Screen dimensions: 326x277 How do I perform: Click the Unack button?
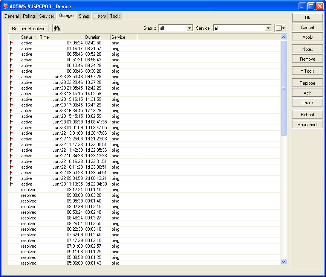[307, 103]
